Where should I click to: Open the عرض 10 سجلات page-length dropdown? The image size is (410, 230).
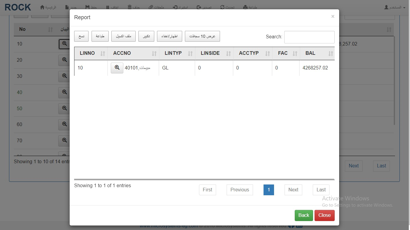coord(202,36)
